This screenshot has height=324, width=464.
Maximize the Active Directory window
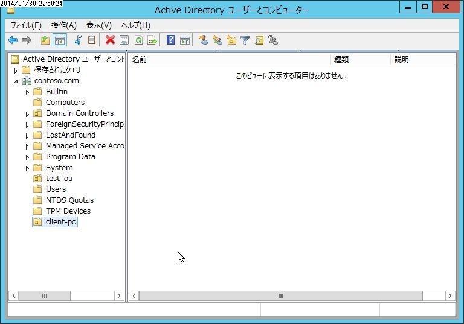click(425, 7)
